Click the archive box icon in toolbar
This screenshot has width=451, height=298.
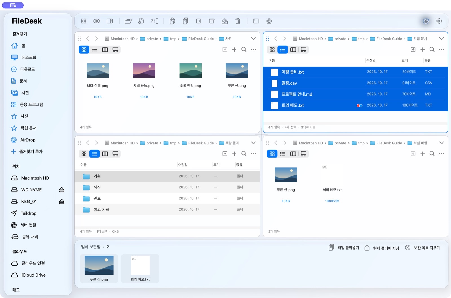212,21
